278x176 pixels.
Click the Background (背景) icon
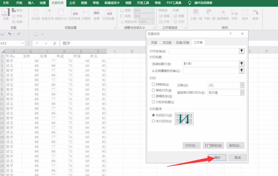pyautogui.click(x=96, y=12)
